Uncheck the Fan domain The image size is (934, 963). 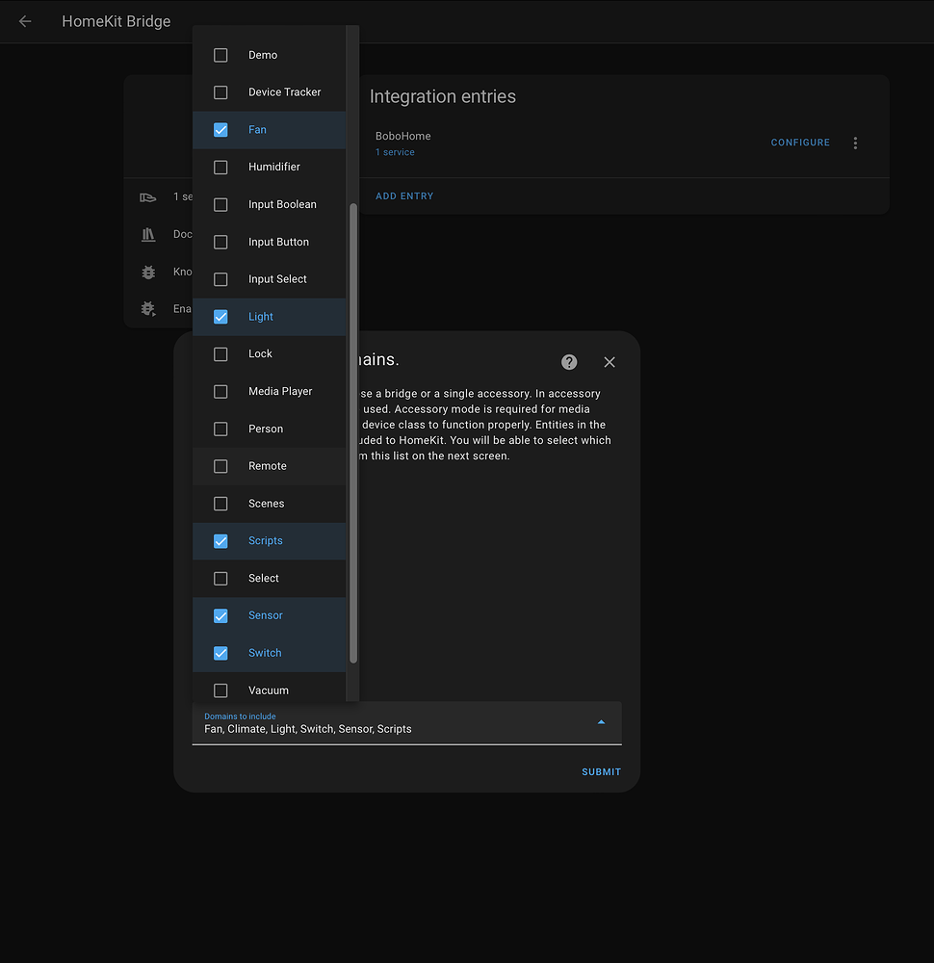pyautogui.click(x=220, y=129)
